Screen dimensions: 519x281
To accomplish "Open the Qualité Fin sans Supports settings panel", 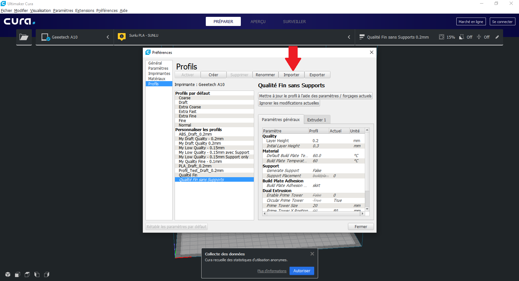I will pos(398,37).
